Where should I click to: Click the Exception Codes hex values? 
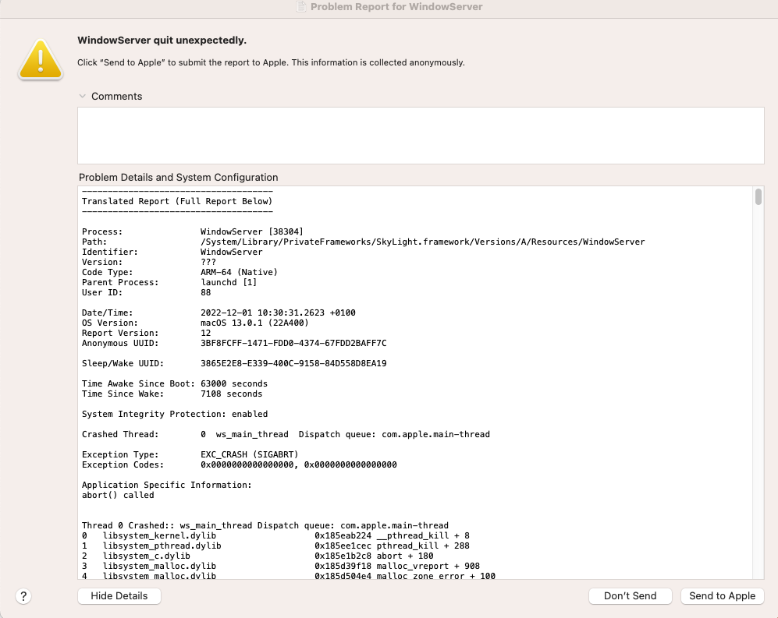299,464
